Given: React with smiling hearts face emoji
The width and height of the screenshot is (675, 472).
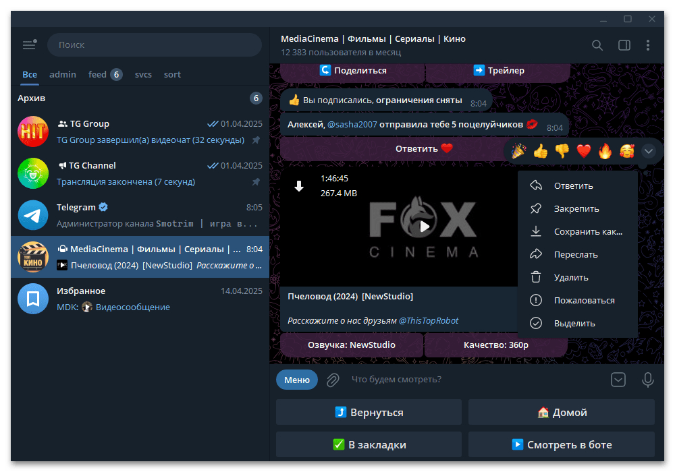Looking at the screenshot, I should [x=627, y=151].
